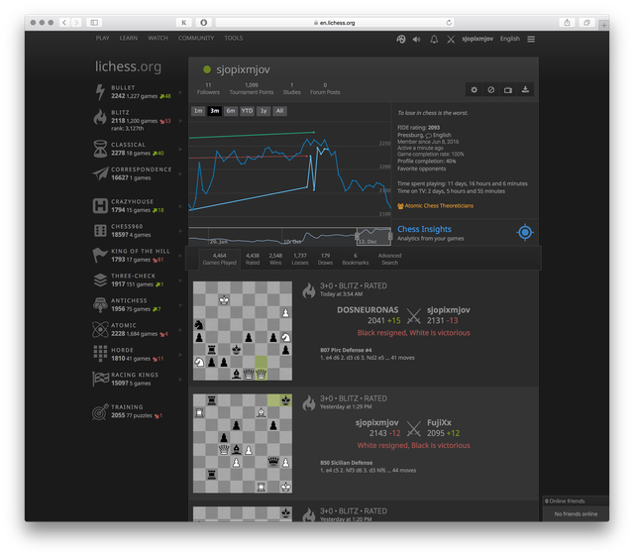Open the Atomic atom icon
This screenshot has width=634, height=557.
point(100,330)
